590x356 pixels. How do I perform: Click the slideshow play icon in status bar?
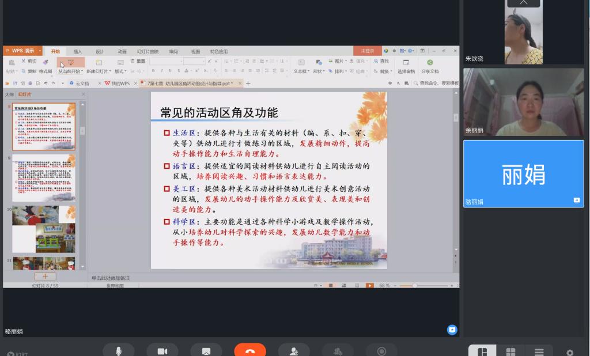coord(369,285)
